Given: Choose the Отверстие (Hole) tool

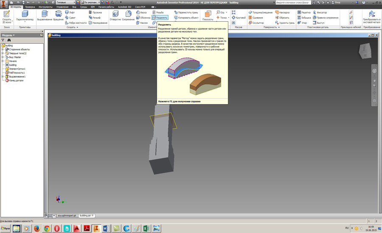Looking at the screenshot, I should [115, 15].
